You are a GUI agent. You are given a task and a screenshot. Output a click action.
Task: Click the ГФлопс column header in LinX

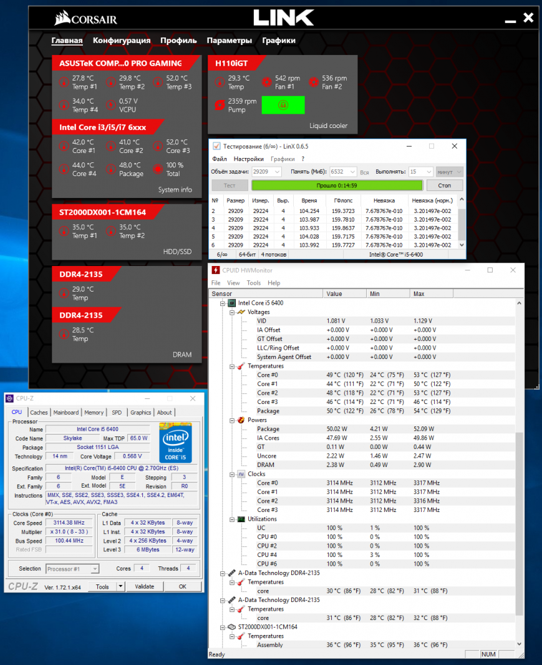click(x=343, y=200)
